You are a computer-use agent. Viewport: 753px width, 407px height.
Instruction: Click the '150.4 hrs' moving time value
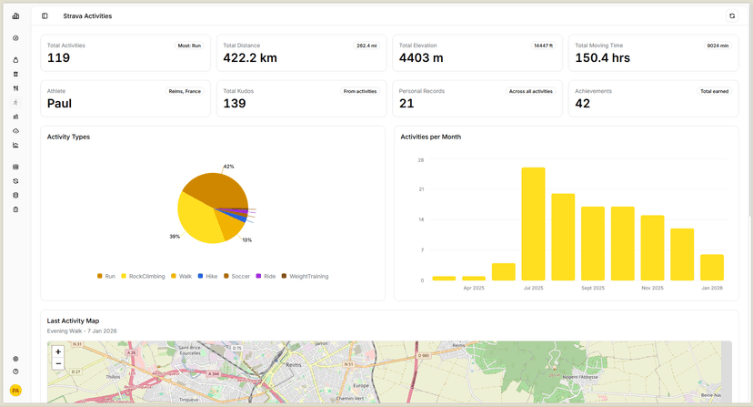coord(603,58)
